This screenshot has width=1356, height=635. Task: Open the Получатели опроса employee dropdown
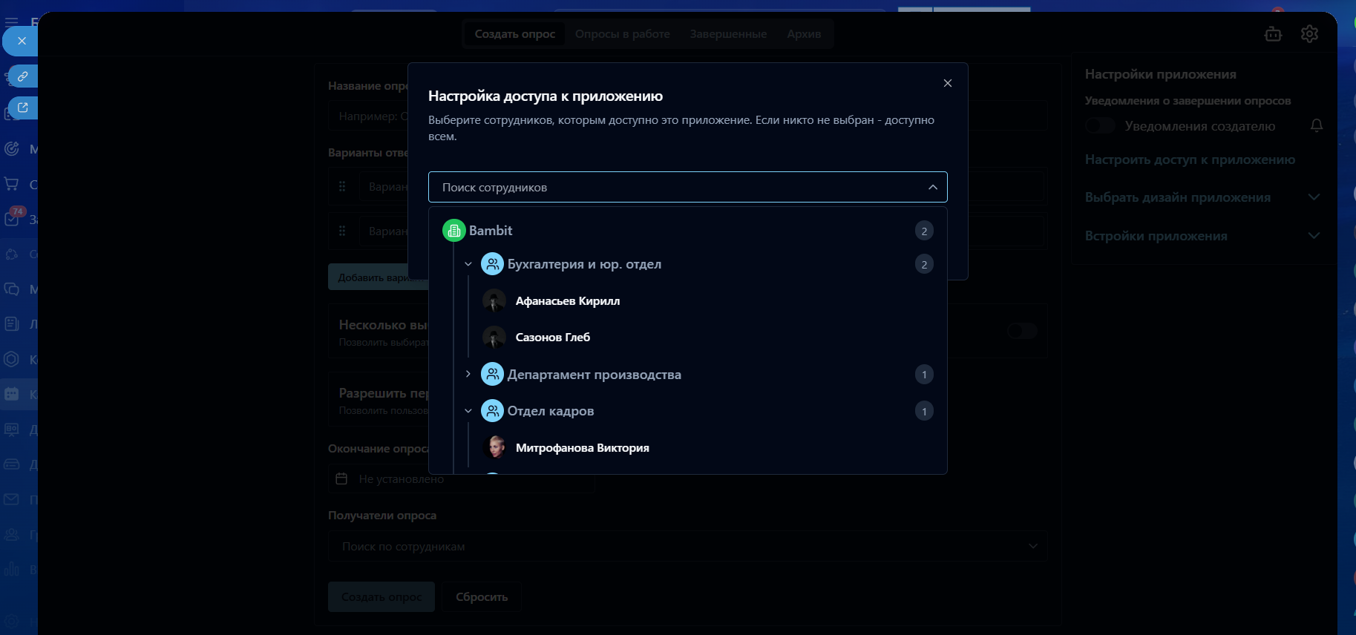tap(687, 547)
